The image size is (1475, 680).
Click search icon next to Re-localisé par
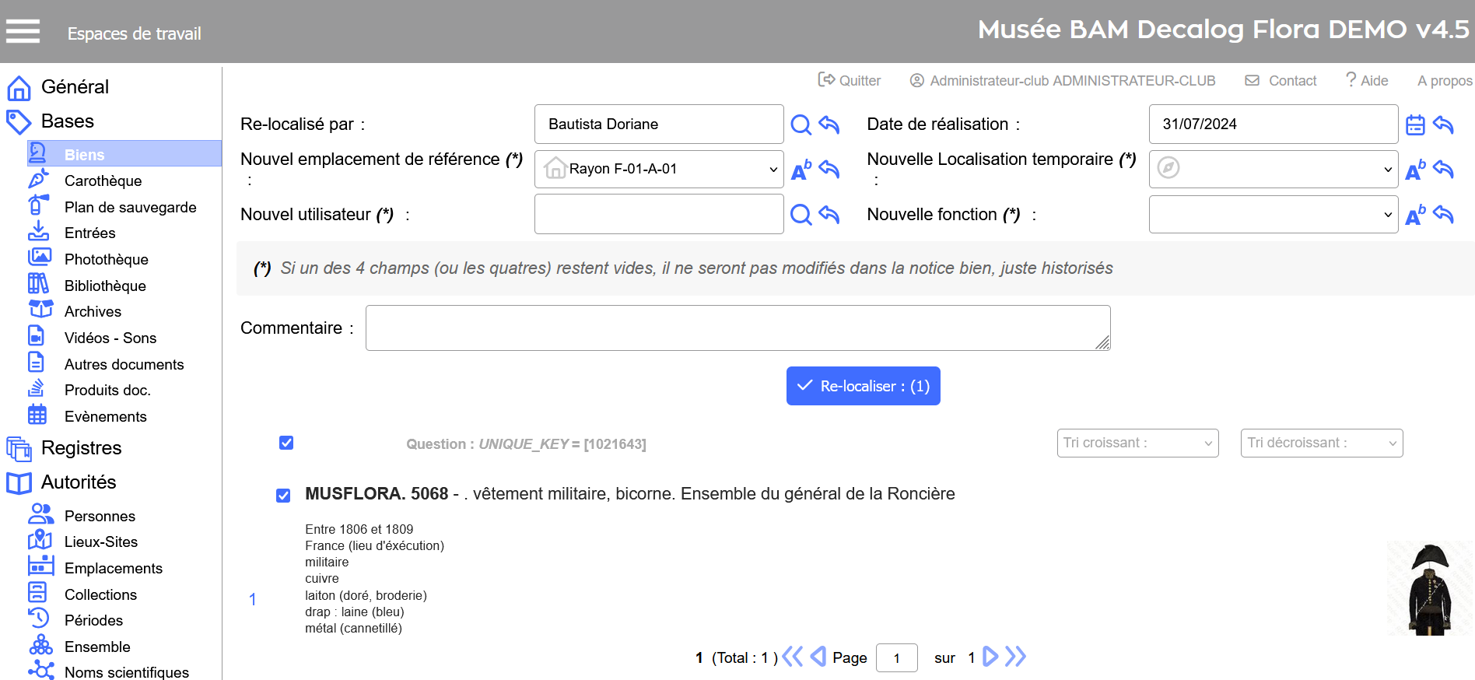point(801,124)
